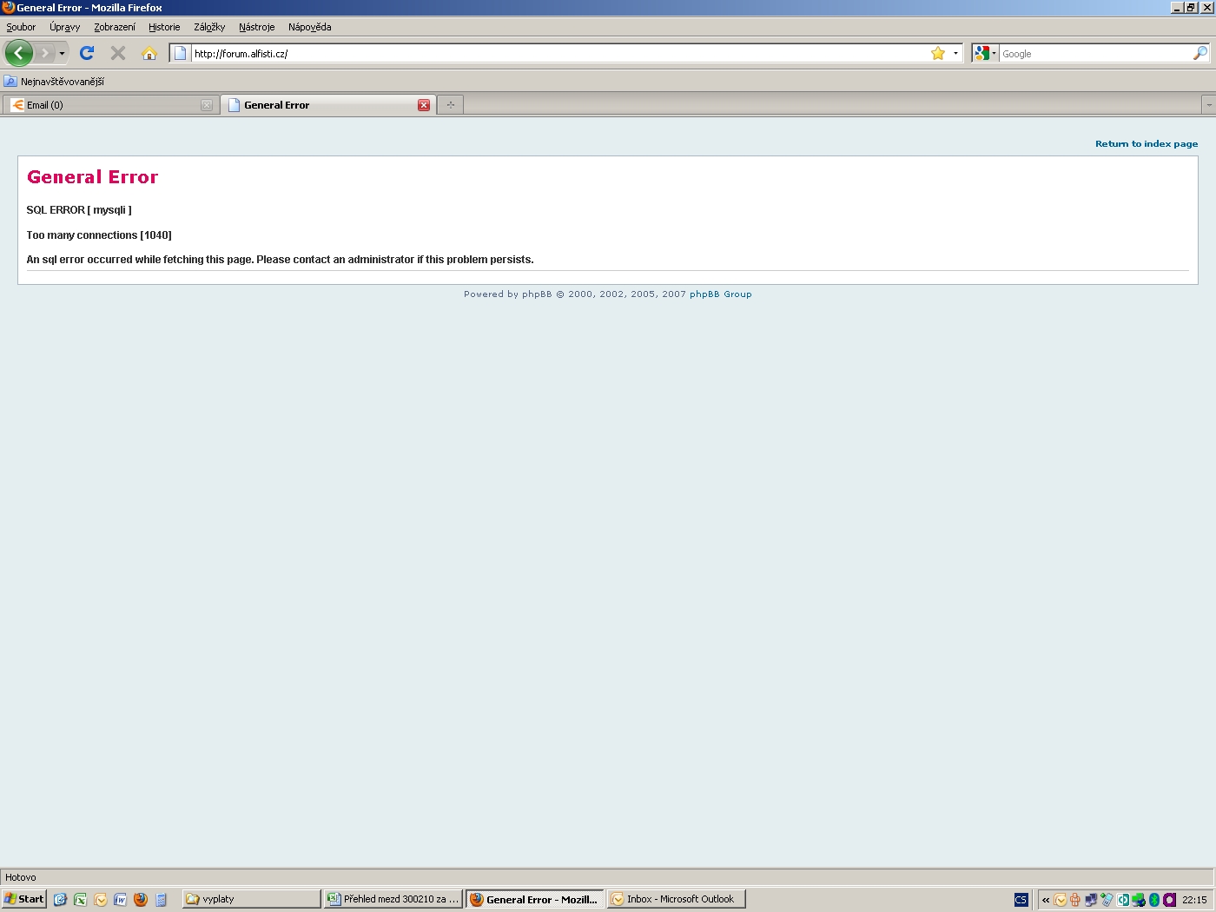List all tabs dropdown arrow
The height and width of the screenshot is (912, 1216).
pos(1208,105)
